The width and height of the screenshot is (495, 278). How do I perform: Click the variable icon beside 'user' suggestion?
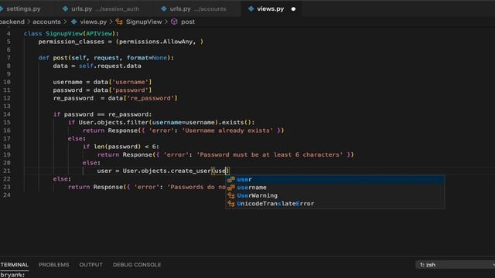[231, 179]
